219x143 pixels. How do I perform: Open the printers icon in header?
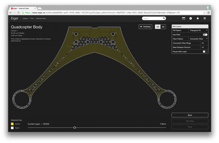[184, 19]
